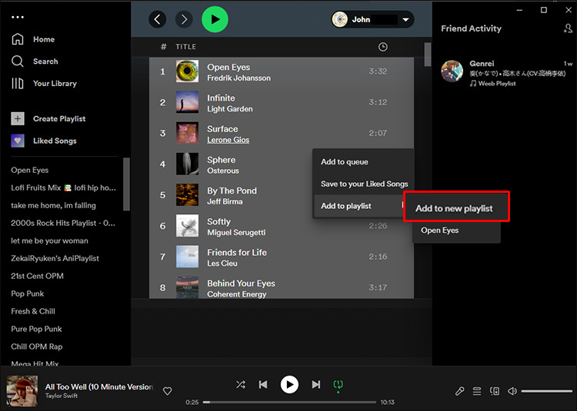Open Lofi Fruits Mix playlist

63,187
